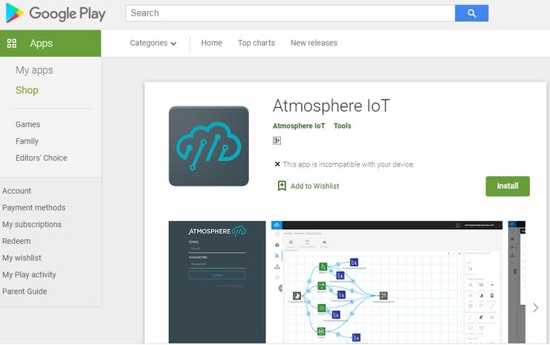This screenshot has width=550, height=345.
Task: Click the green Install button
Action: [x=508, y=186]
